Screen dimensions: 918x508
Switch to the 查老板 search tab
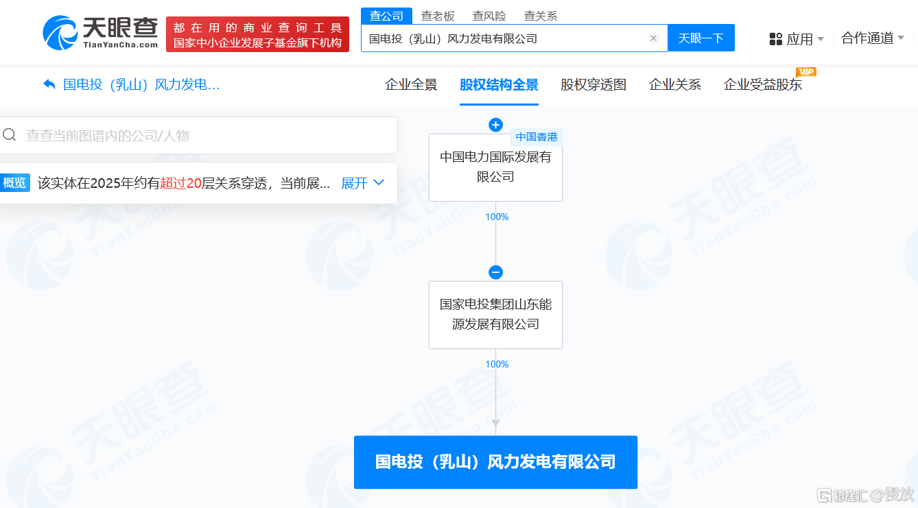pyautogui.click(x=438, y=16)
